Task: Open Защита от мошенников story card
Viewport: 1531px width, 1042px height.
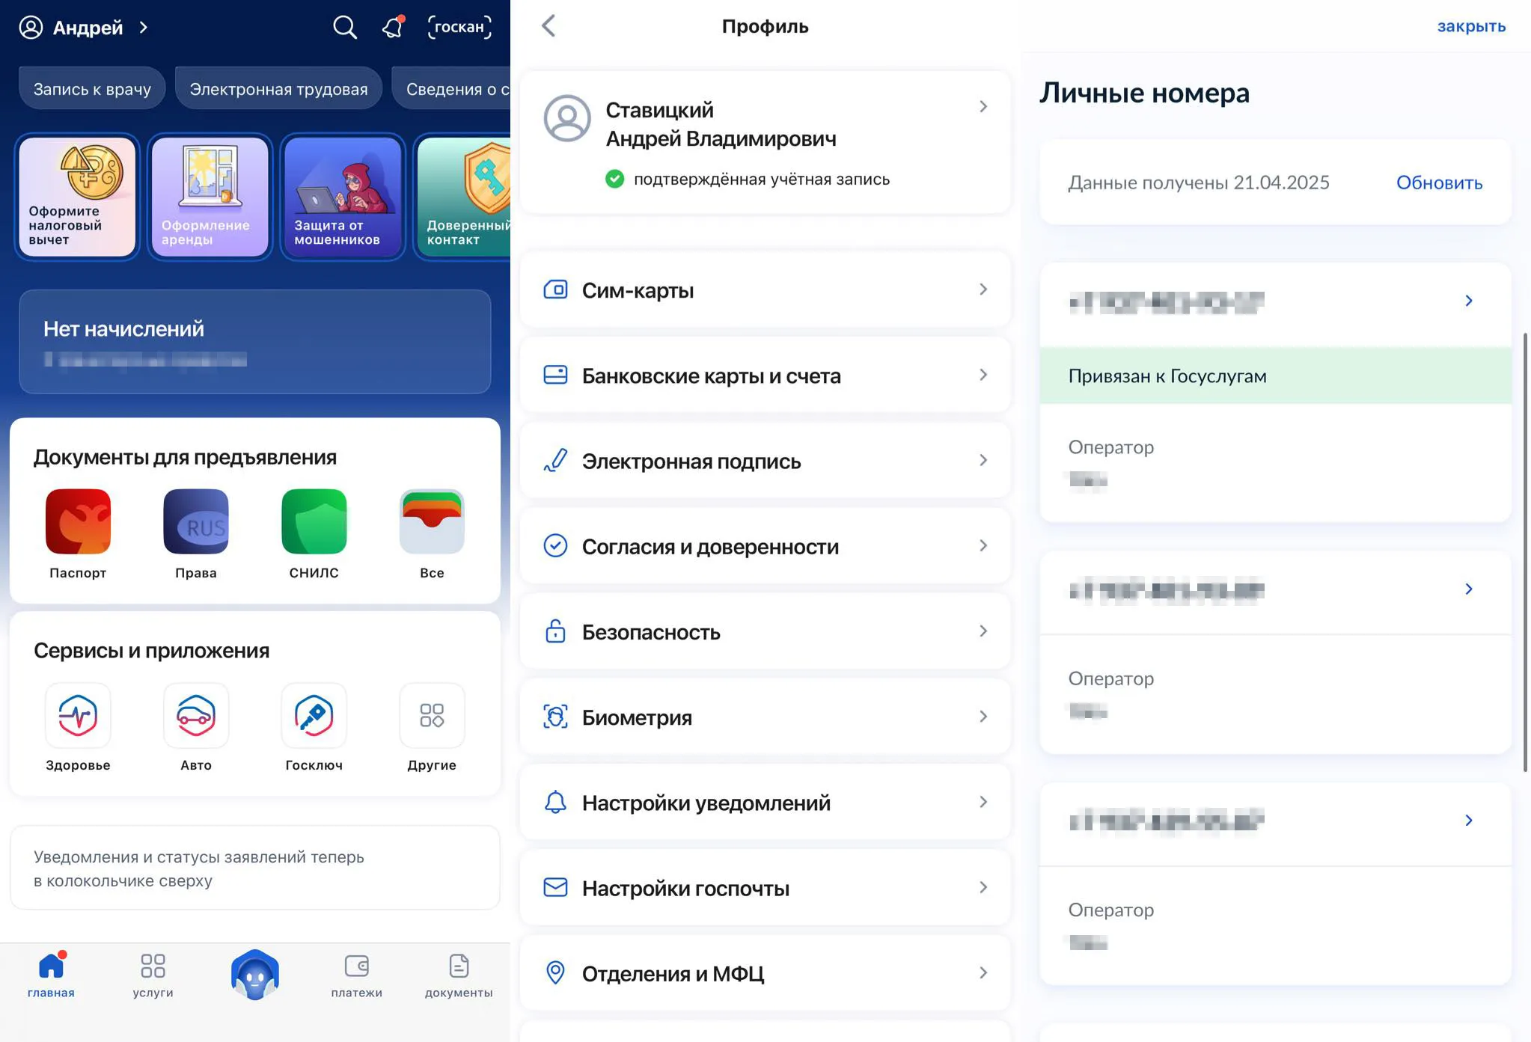Action: click(x=342, y=197)
